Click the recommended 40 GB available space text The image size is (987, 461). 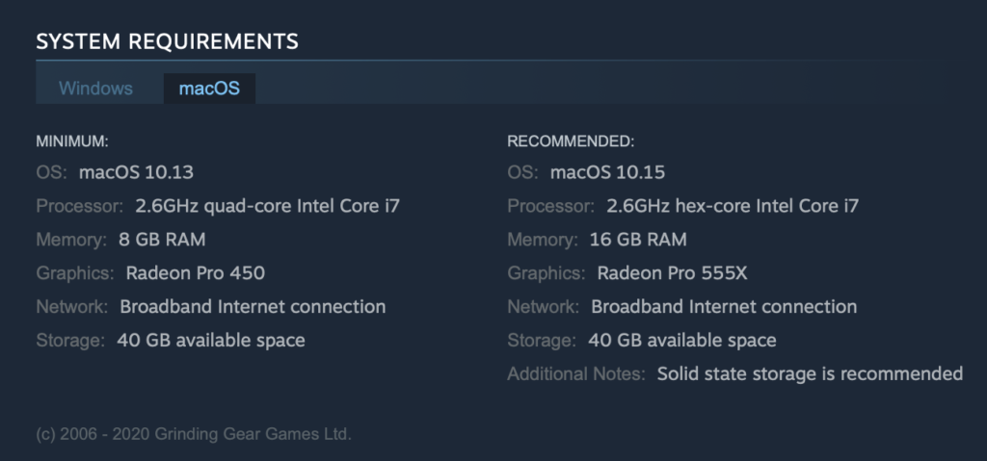pyautogui.click(x=682, y=341)
